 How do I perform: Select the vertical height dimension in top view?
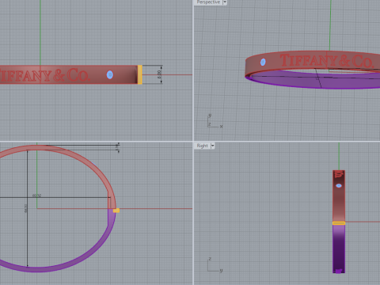(27, 208)
